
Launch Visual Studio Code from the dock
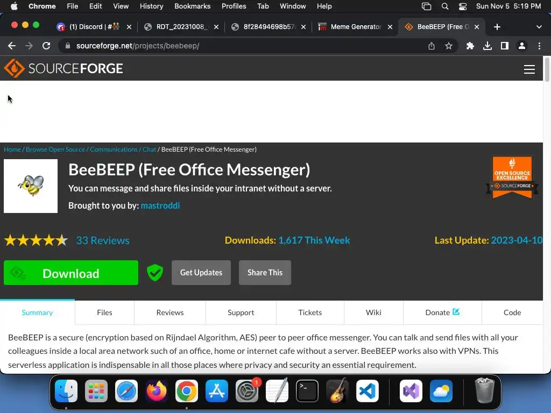pos(367,391)
